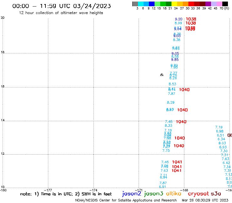Click the right-track value 8.03

(x=222, y=143)
